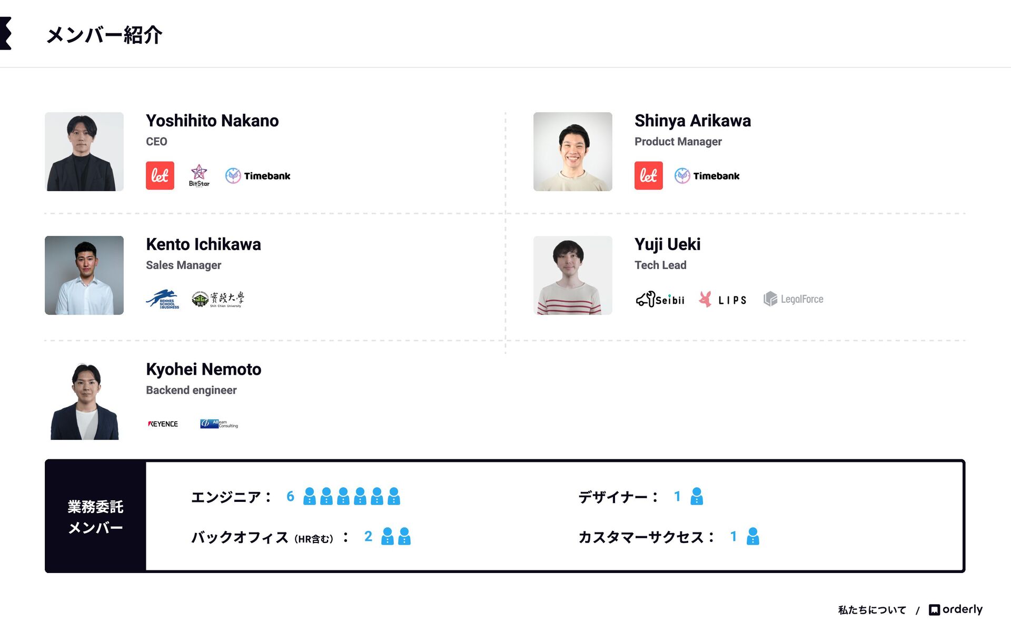
Task: Select Yoshihito Nakano's profile photo
Action: 84,152
